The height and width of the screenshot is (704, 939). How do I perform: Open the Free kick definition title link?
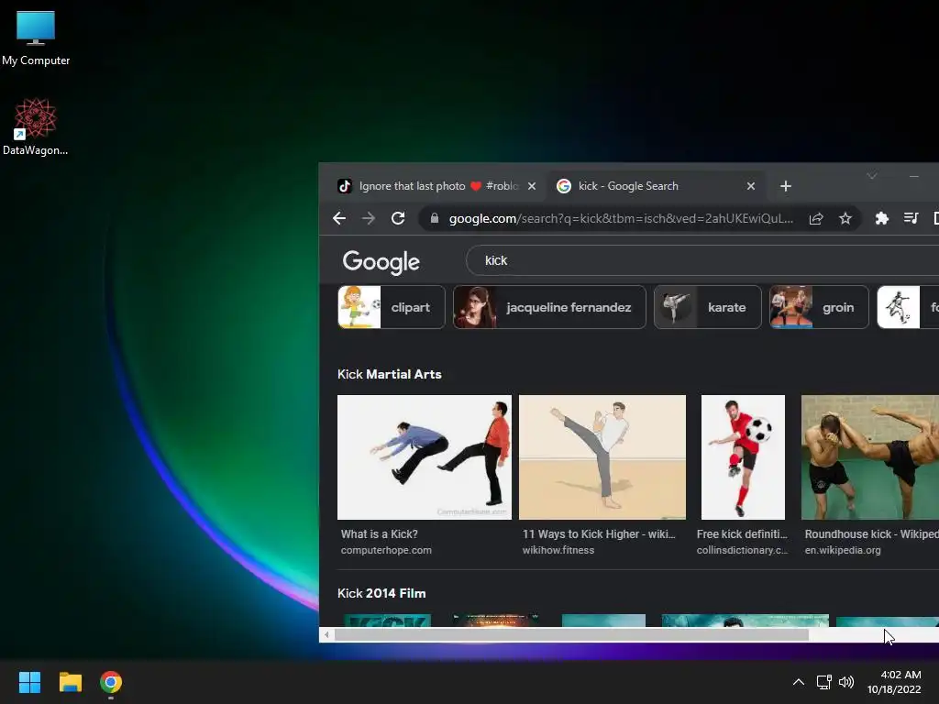pos(742,534)
